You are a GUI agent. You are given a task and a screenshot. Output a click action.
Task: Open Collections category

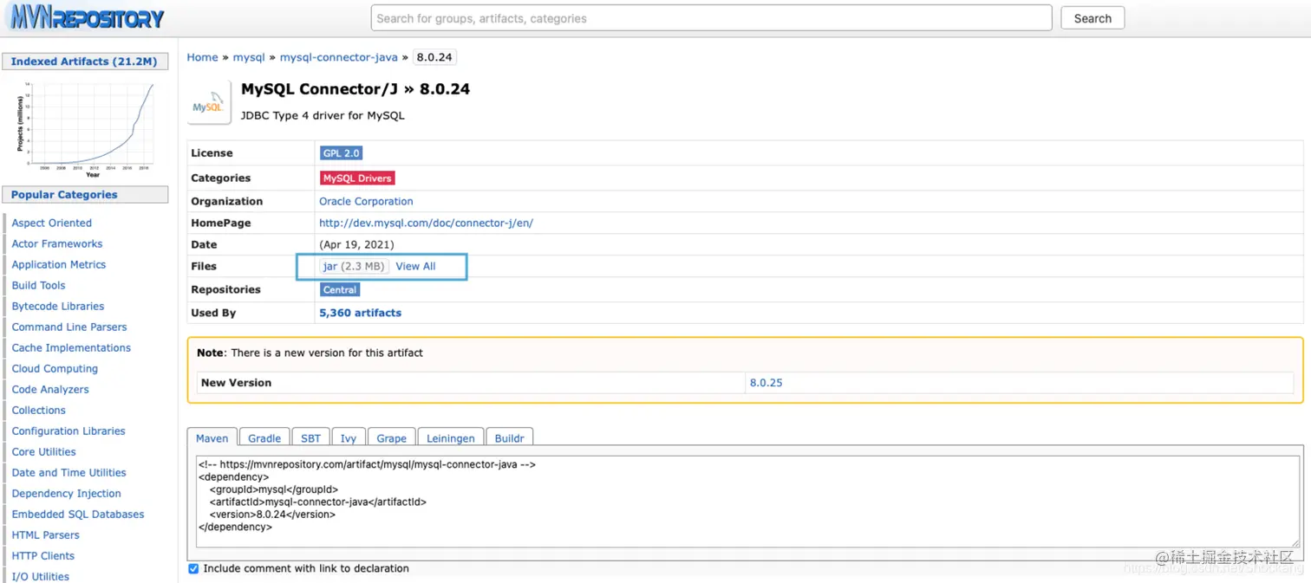coord(39,410)
